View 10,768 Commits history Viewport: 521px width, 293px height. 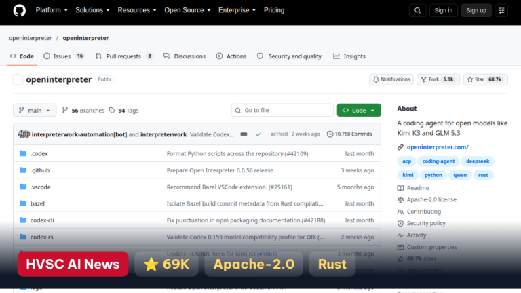pos(349,134)
